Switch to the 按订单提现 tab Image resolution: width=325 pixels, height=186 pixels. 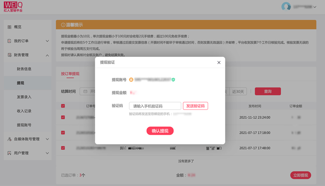pyautogui.click(x=70, y=73)
